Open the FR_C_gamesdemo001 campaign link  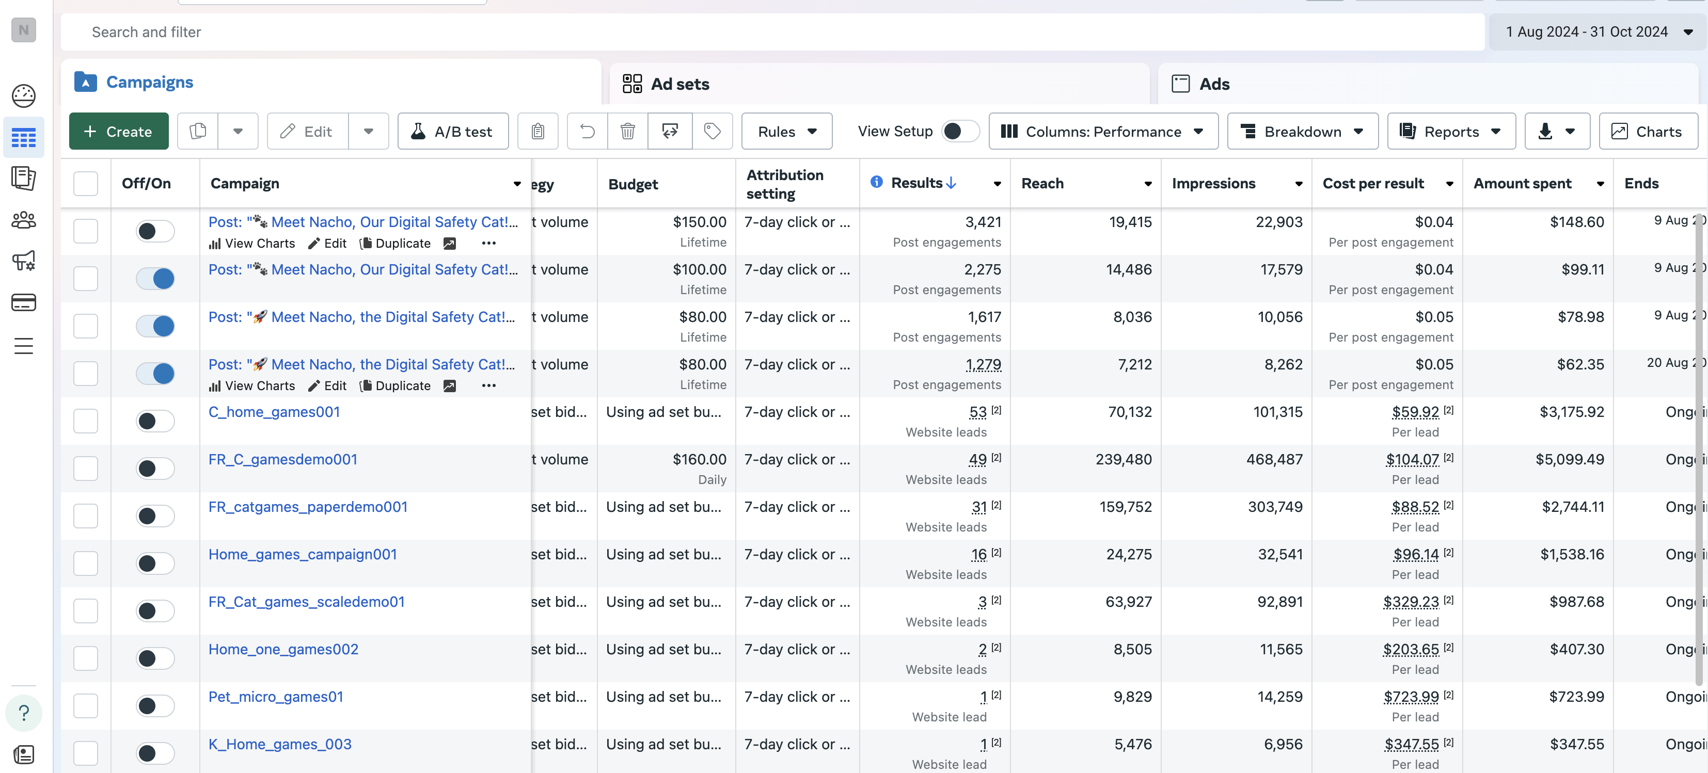(x=282, y=459)
